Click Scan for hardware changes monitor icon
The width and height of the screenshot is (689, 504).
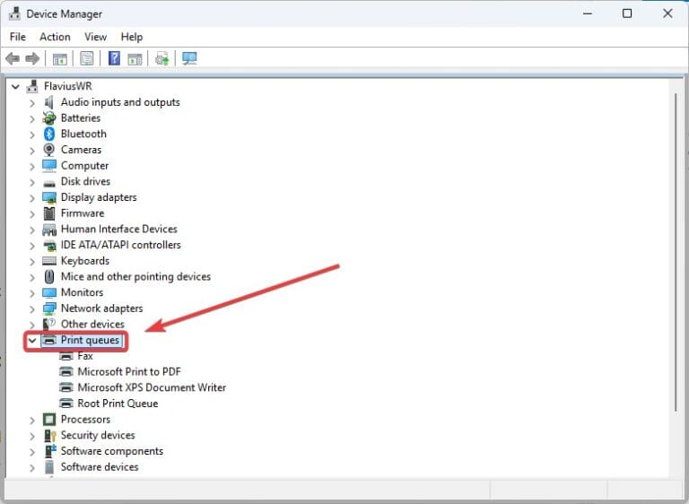pyautogui.click(x=189, y=58)
